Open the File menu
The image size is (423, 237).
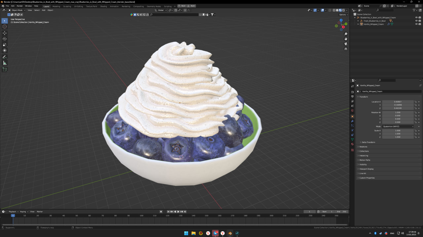[x=7, y=6]
